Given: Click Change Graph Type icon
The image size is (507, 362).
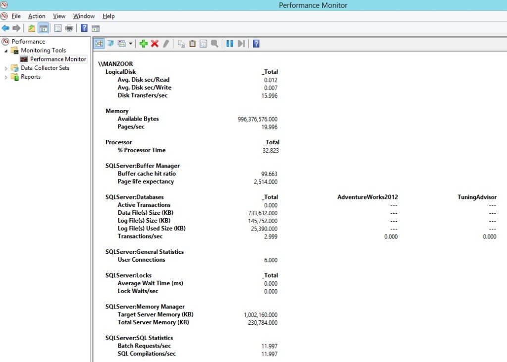Looking at the screenshot, I should tap(122, 43).
